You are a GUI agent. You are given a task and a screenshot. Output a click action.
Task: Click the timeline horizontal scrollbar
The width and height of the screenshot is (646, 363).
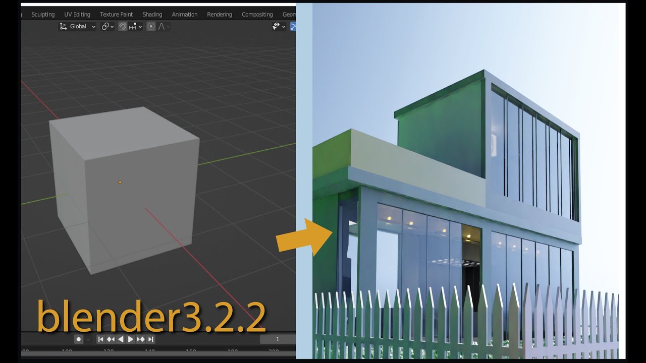[x=158, y=354]
